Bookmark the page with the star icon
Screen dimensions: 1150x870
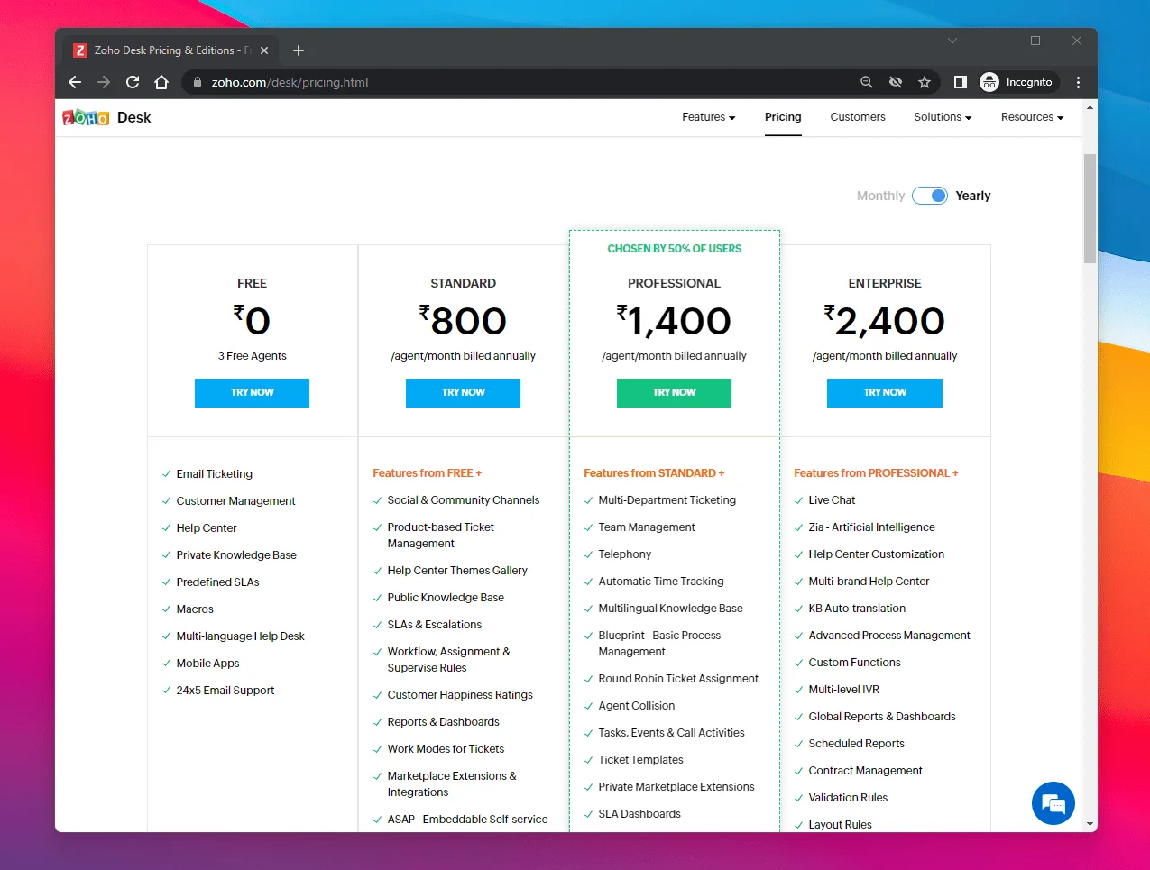click(x=925, y=82)
